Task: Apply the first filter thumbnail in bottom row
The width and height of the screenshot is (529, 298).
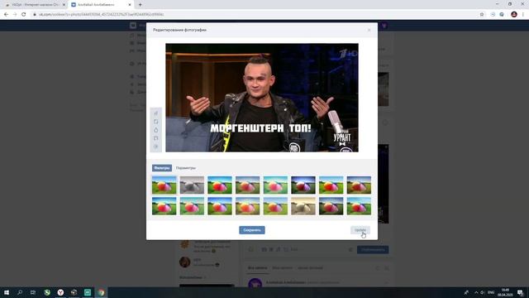Action: [164, 206]
